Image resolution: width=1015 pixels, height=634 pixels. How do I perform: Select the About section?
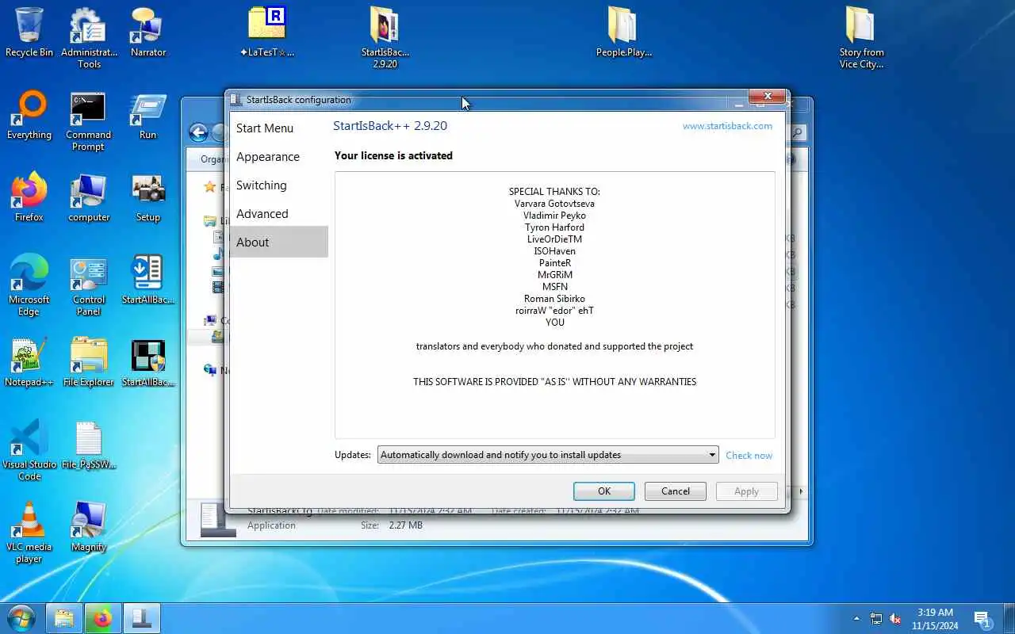[x=279, y=242]
